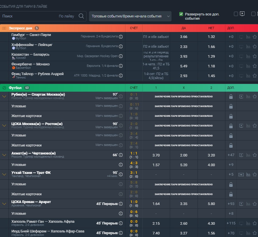258x237 pixels.
Task: Favorite the Рубин(м) — Спартак Москва(м) match
Action: click(x=255, y=97)
